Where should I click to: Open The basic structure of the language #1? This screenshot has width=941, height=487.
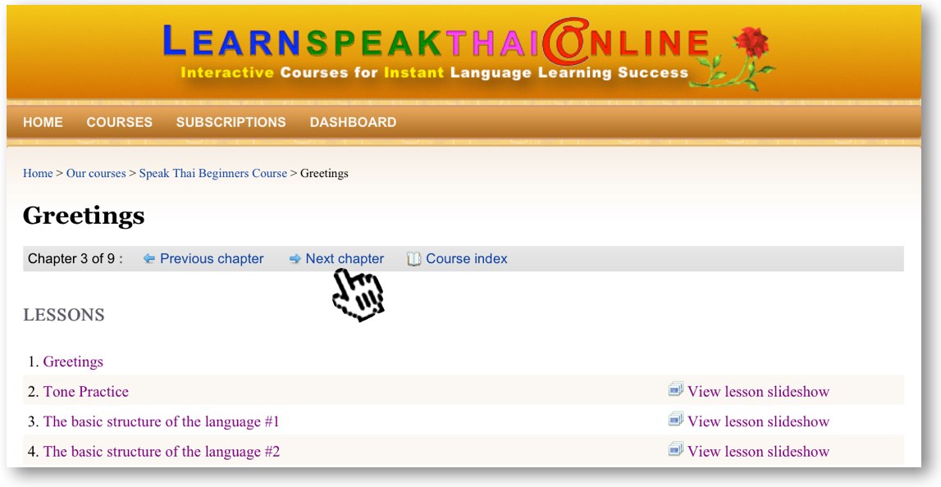pyautogui.click(x=162, y=421)
